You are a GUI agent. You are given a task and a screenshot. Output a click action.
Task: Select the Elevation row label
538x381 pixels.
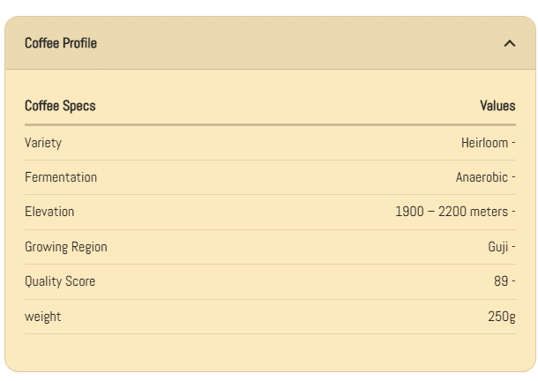[49, 212]
